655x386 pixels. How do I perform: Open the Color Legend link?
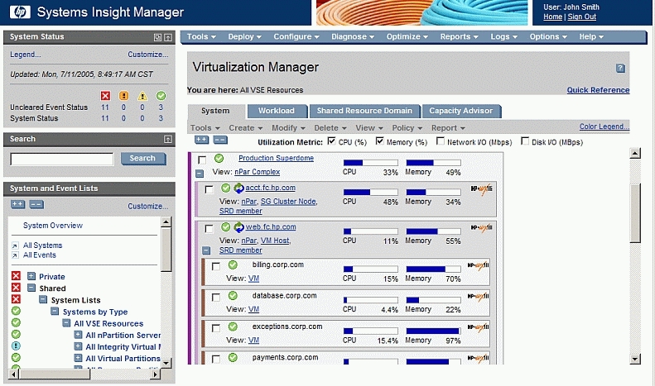coord(604,126)
